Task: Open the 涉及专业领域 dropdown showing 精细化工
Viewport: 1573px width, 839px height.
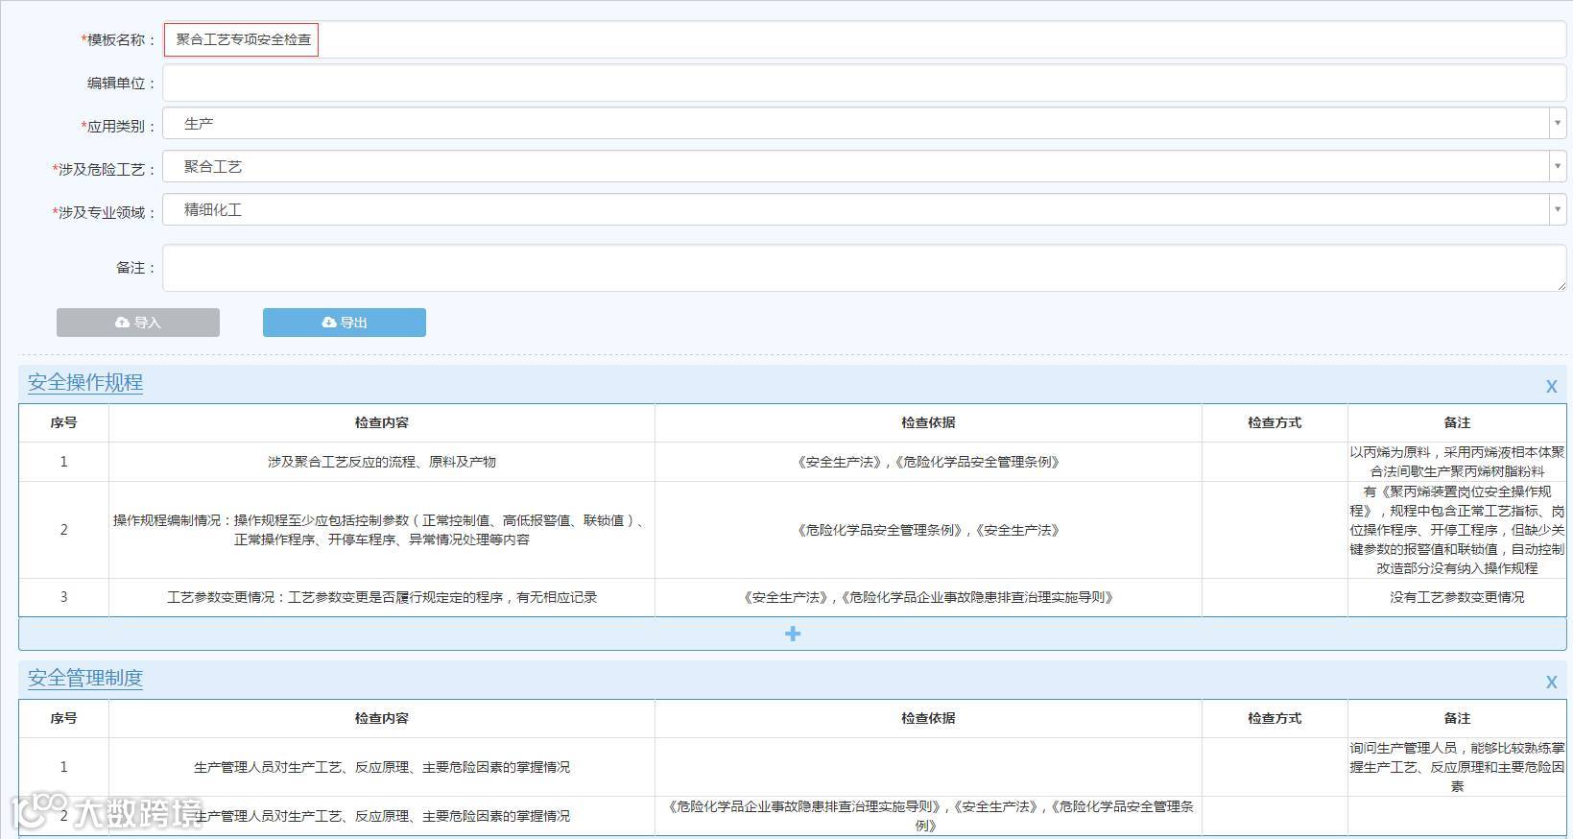Action: pyautogui.click(x=864, y=210)
